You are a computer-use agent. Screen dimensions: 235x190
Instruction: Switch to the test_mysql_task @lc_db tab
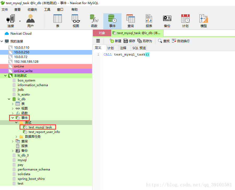(137, 33)
